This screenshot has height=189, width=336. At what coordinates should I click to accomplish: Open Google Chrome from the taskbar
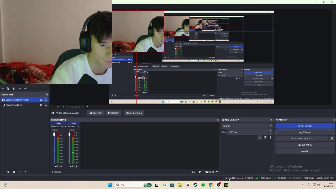[211, 185]
